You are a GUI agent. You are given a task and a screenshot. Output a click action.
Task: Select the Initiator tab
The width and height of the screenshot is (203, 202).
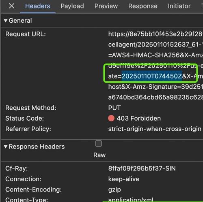pos(179,6)
